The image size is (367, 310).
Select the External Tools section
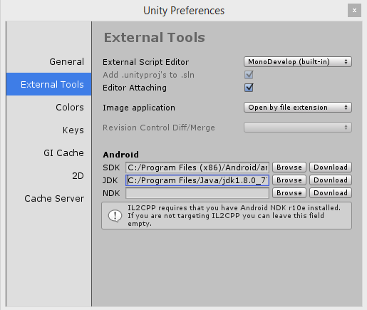click(48, 84)
